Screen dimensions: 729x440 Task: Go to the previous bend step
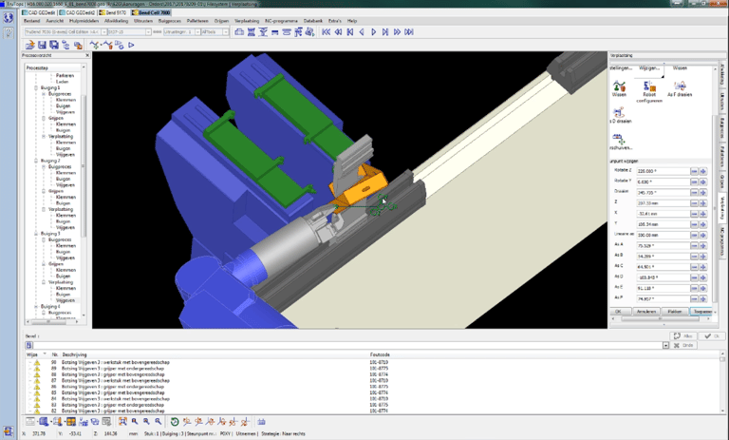click(x=349, y=32)
